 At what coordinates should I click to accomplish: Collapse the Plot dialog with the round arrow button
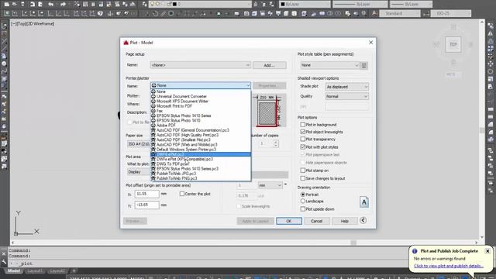point(363,220)
